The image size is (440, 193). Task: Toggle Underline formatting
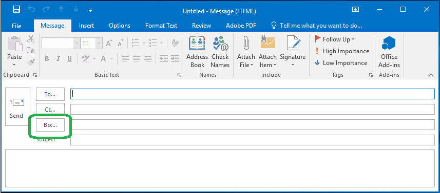tap(70, 59)
